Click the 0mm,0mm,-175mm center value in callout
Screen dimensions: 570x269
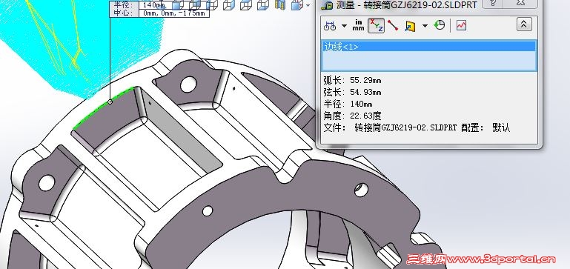(x=174, y=13)
